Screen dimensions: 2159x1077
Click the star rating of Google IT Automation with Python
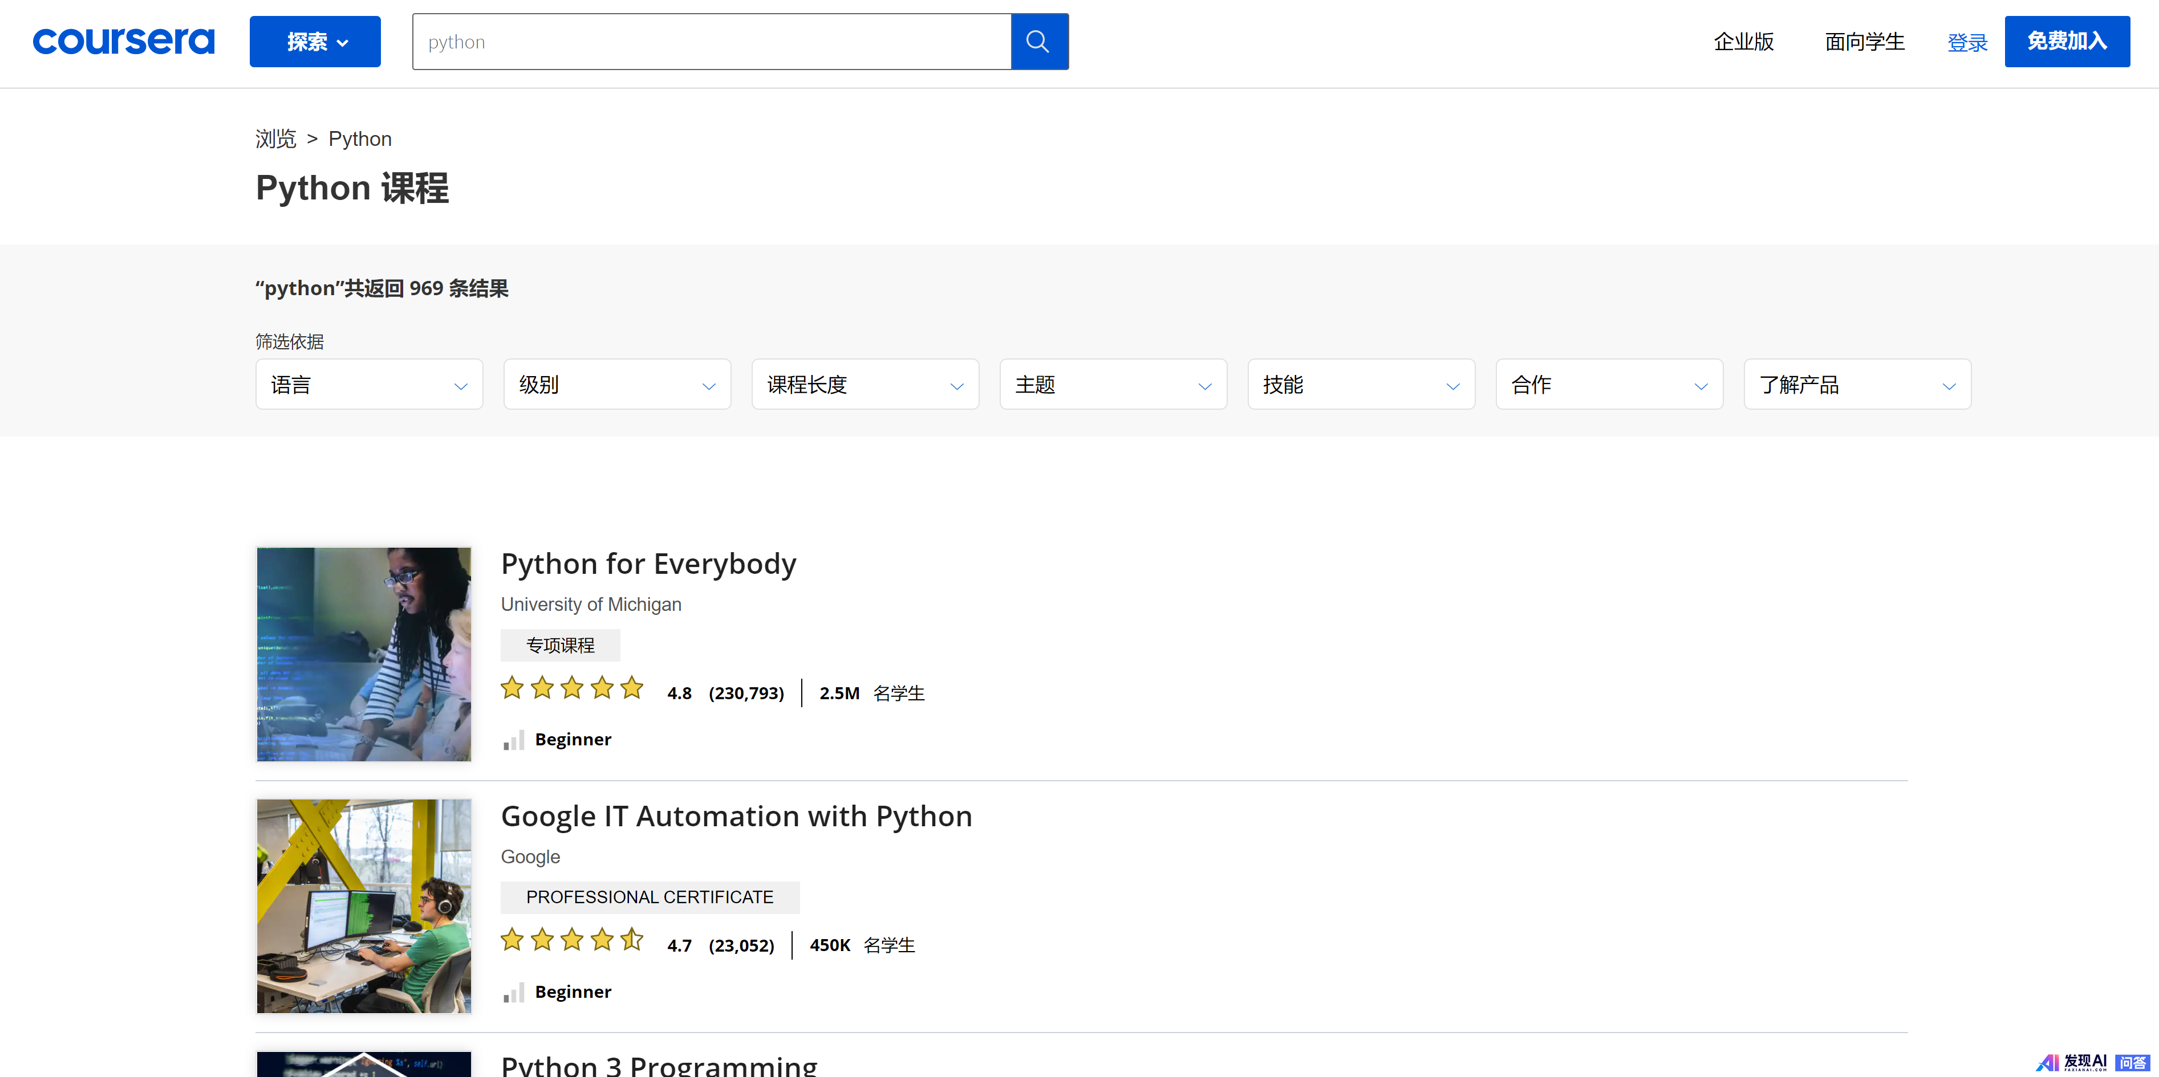tap(573, 940)
